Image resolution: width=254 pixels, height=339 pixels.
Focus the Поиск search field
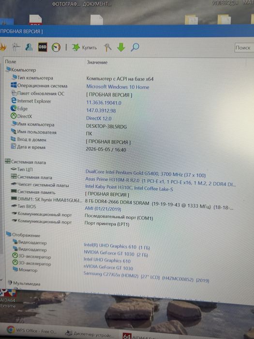coord(244,47)
